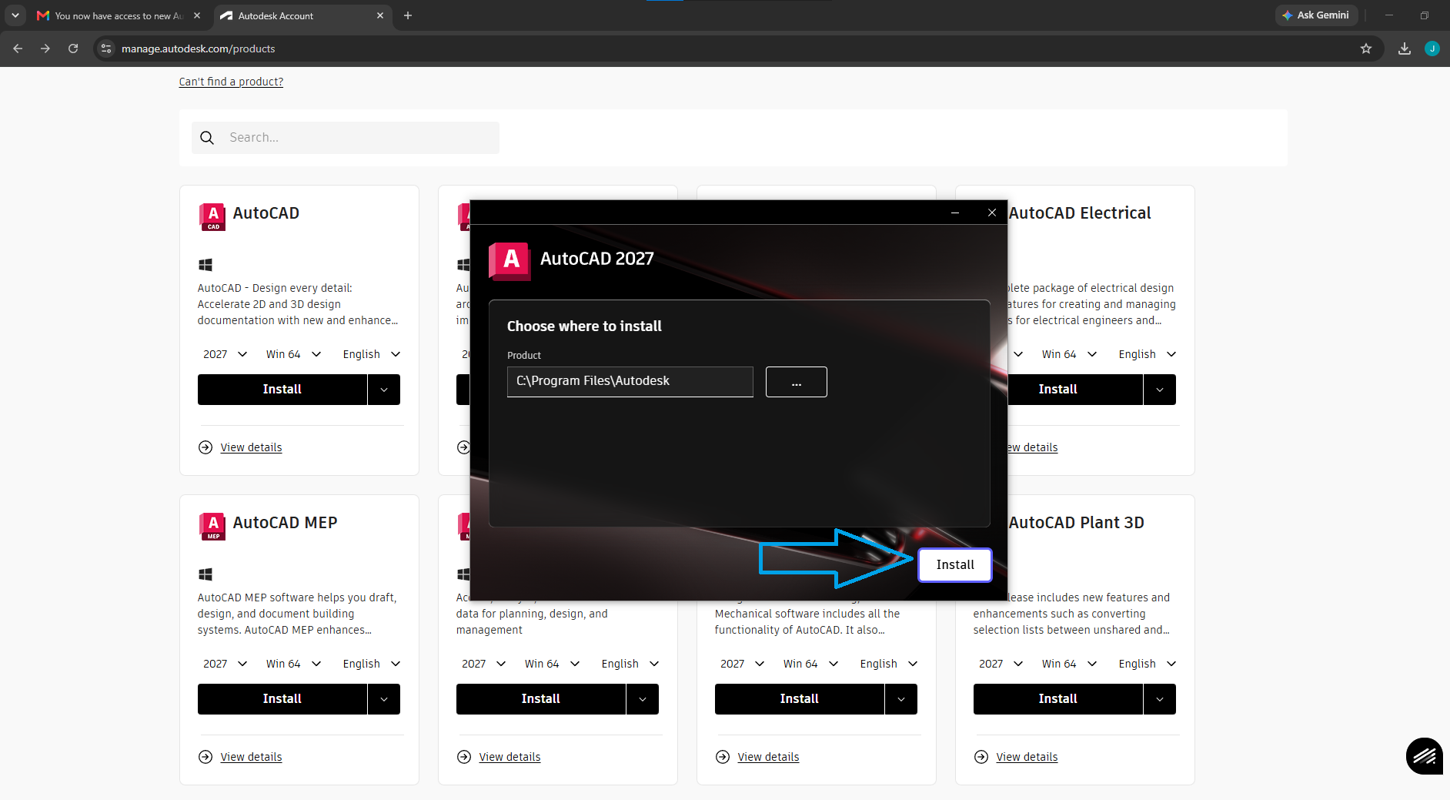The width and height of the screenshot is (1450, 800).
Task: Open the 'Can't find a product?' link
Action: pyautogui.click(x=231, y=82)
